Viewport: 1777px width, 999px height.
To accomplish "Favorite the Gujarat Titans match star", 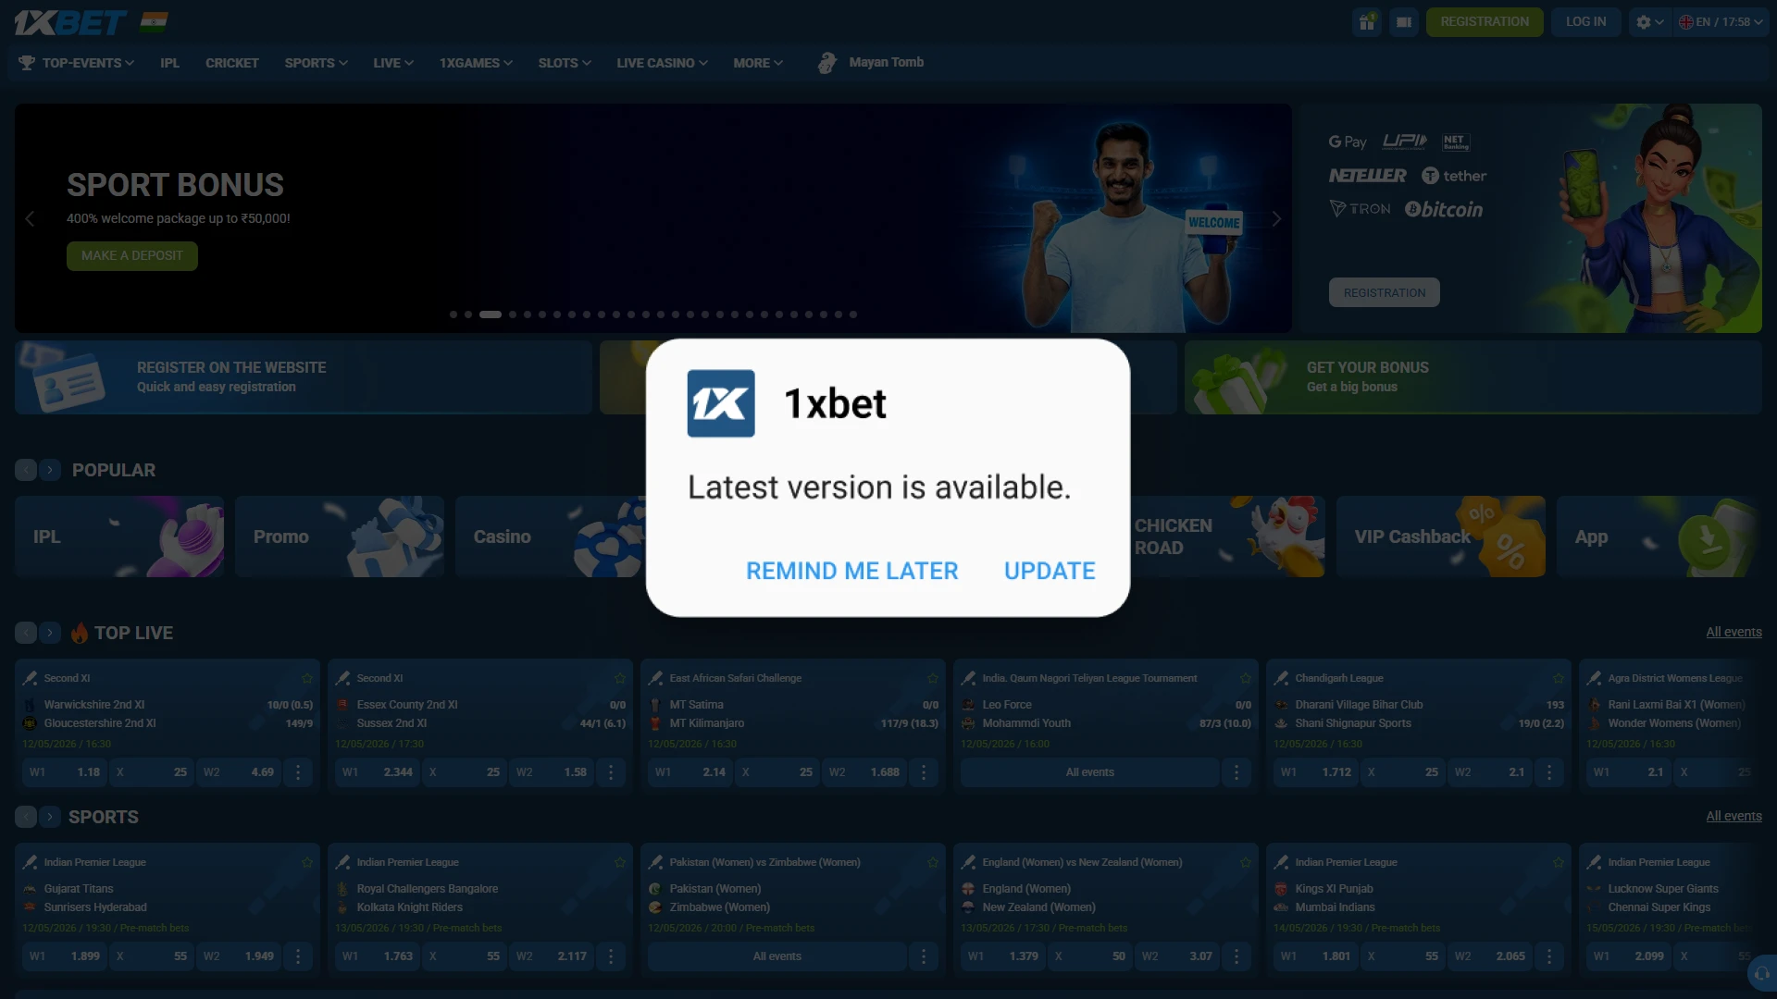I will (307, 862).
